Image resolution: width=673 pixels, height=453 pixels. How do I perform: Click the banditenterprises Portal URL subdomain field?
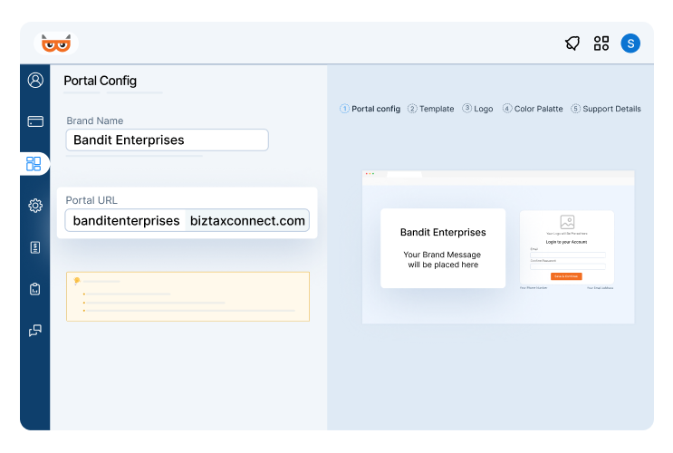click(x=126, y=220)
